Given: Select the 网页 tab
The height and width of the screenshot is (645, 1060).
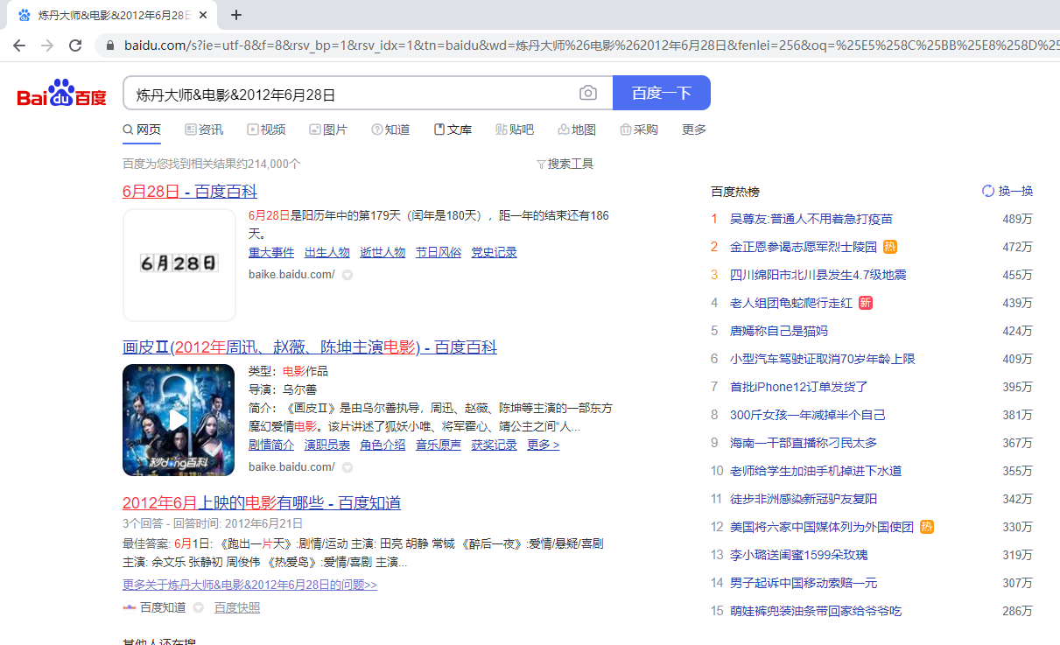Looking at the screenshot, I should (142, 130).
